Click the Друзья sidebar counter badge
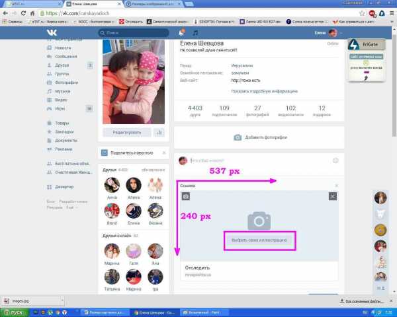 coord(90,65)
